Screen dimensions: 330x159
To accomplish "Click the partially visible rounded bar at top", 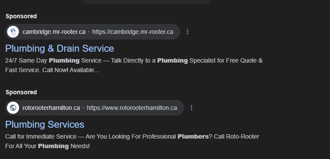I will click(147, 2).
